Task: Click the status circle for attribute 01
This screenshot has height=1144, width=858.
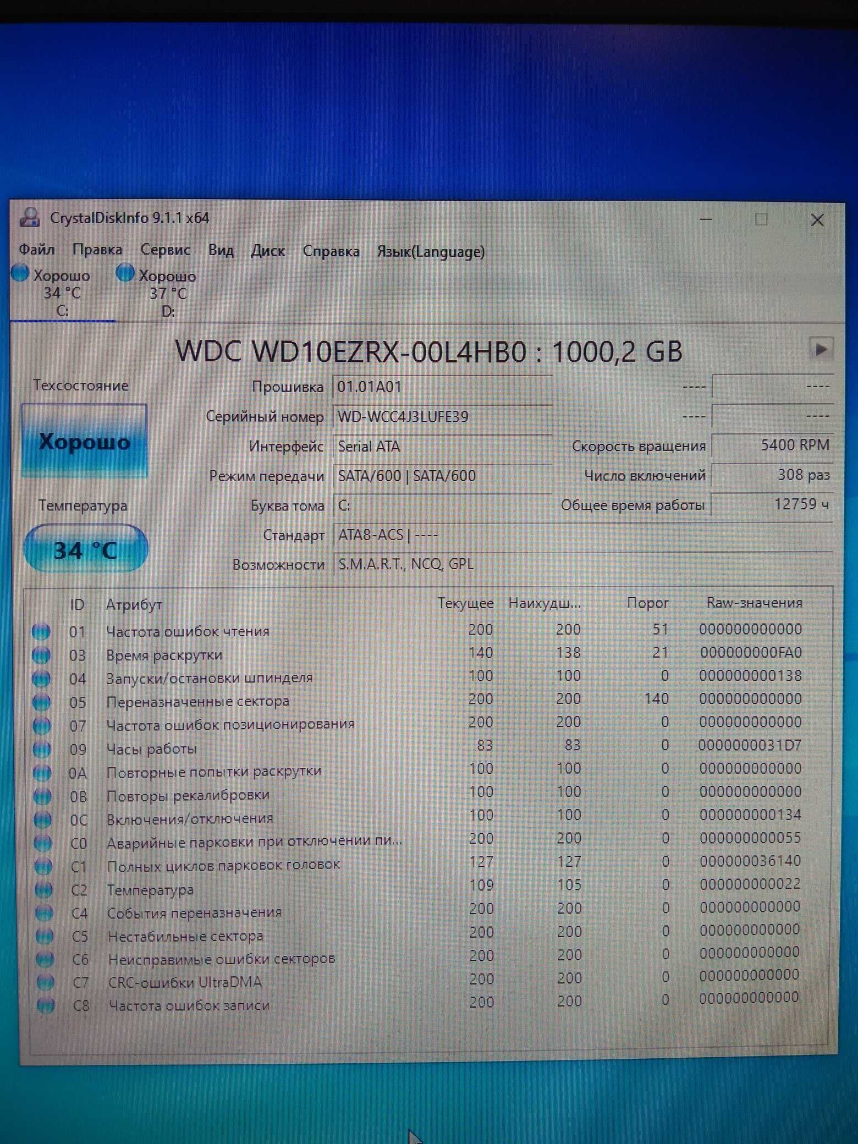Action: (x=41, y=631)
